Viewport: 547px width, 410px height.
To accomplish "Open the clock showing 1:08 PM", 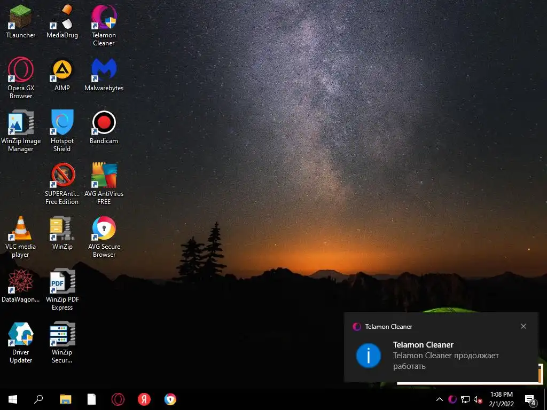I will pos(501,399).
